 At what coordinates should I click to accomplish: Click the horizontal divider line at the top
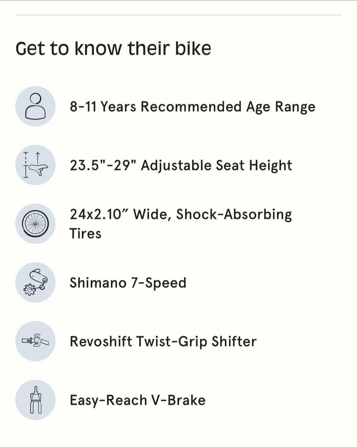click(178, 15)
